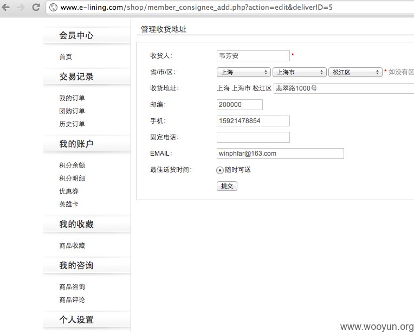The width and height of the screenshot is (414, 332).
Task: Select the 随时可送 radio button
Action: (219, 170)
